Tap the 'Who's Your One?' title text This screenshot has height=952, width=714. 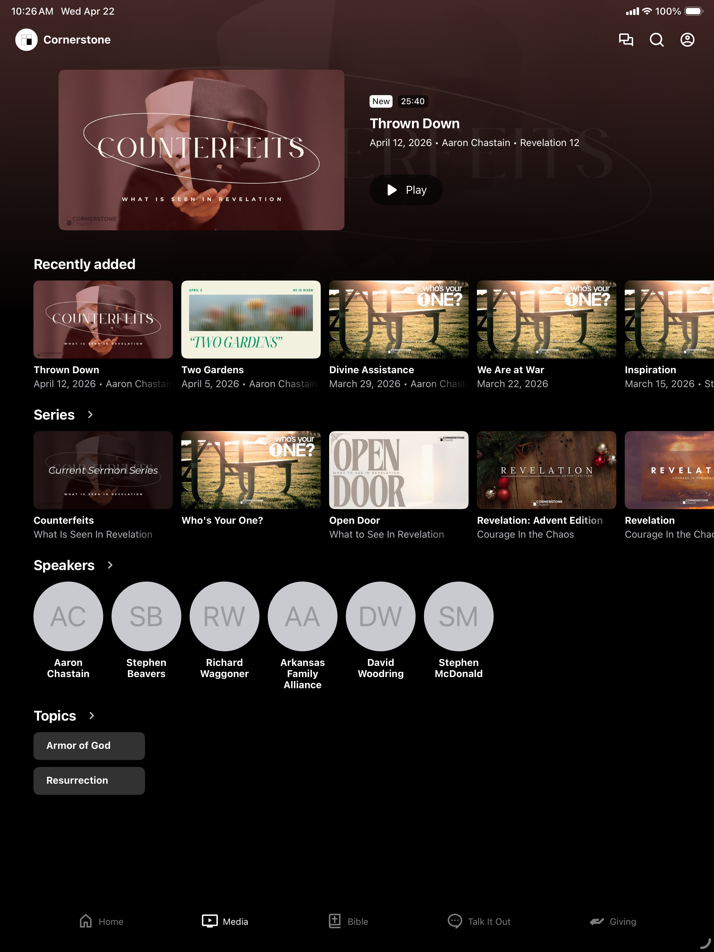tap(222, 520)
